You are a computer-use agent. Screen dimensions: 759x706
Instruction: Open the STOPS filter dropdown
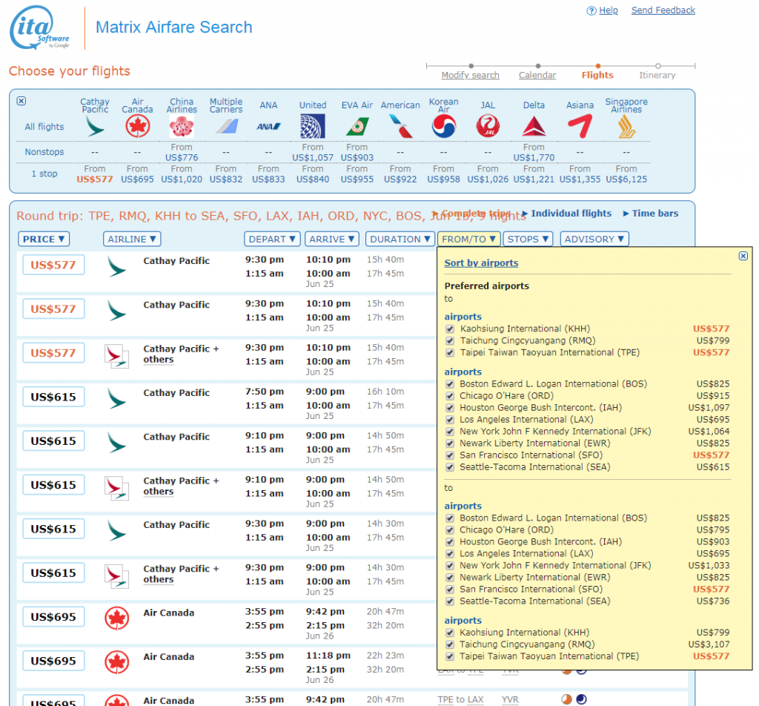528,240
